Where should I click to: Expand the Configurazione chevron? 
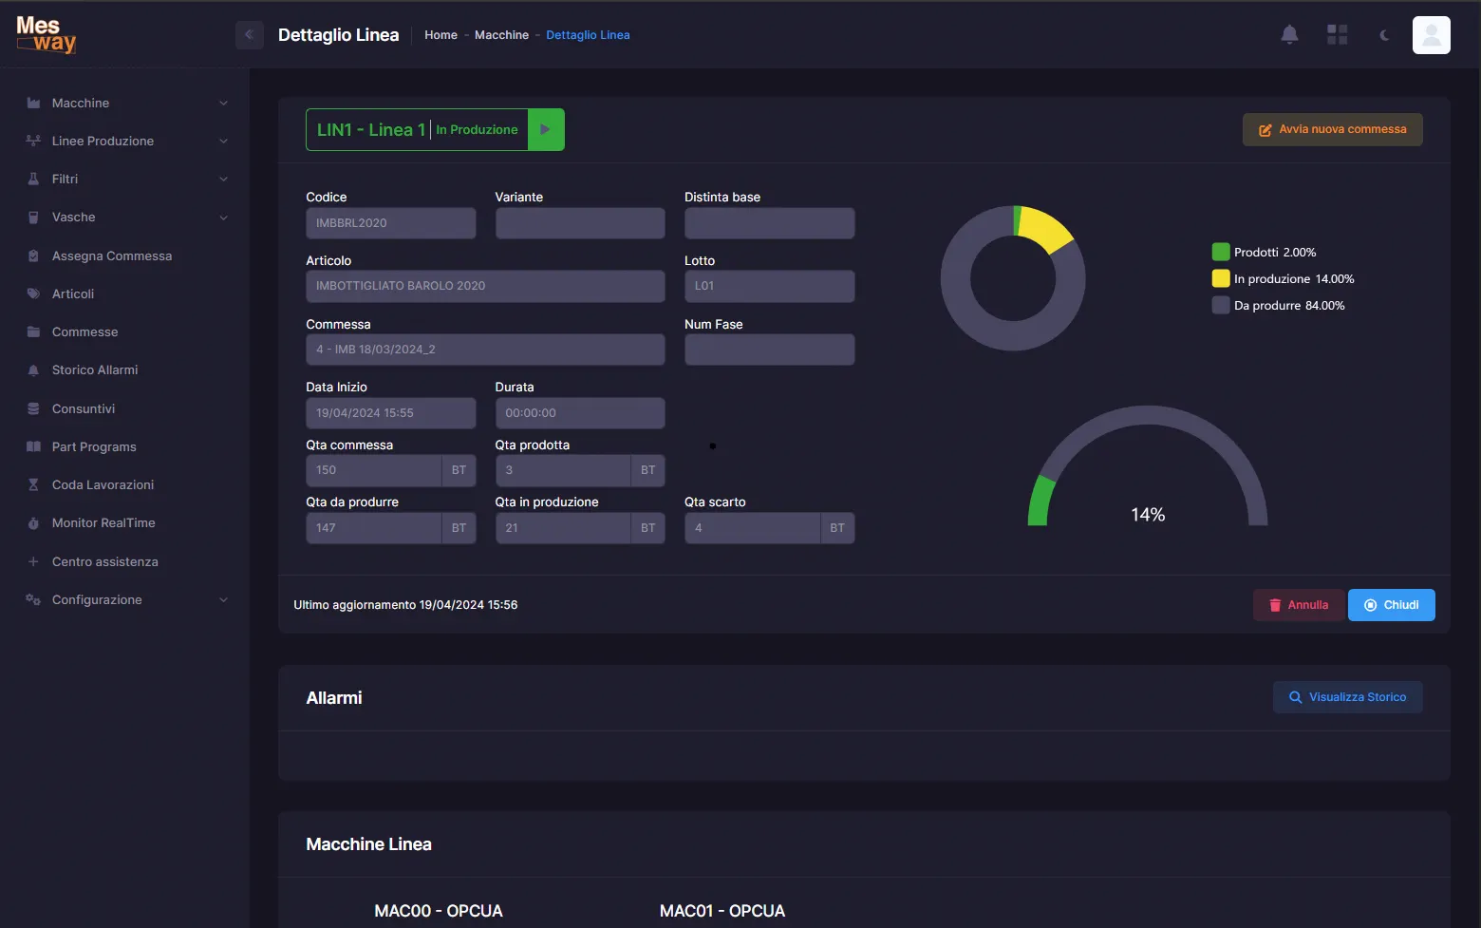coord(224,599)
